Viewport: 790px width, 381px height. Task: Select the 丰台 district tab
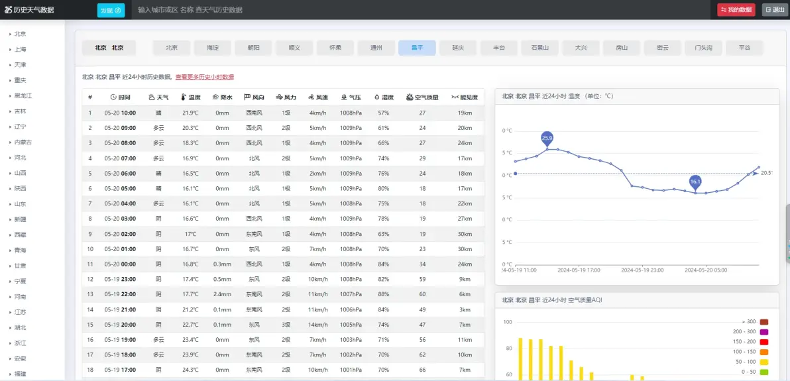[x=499, y=48]
